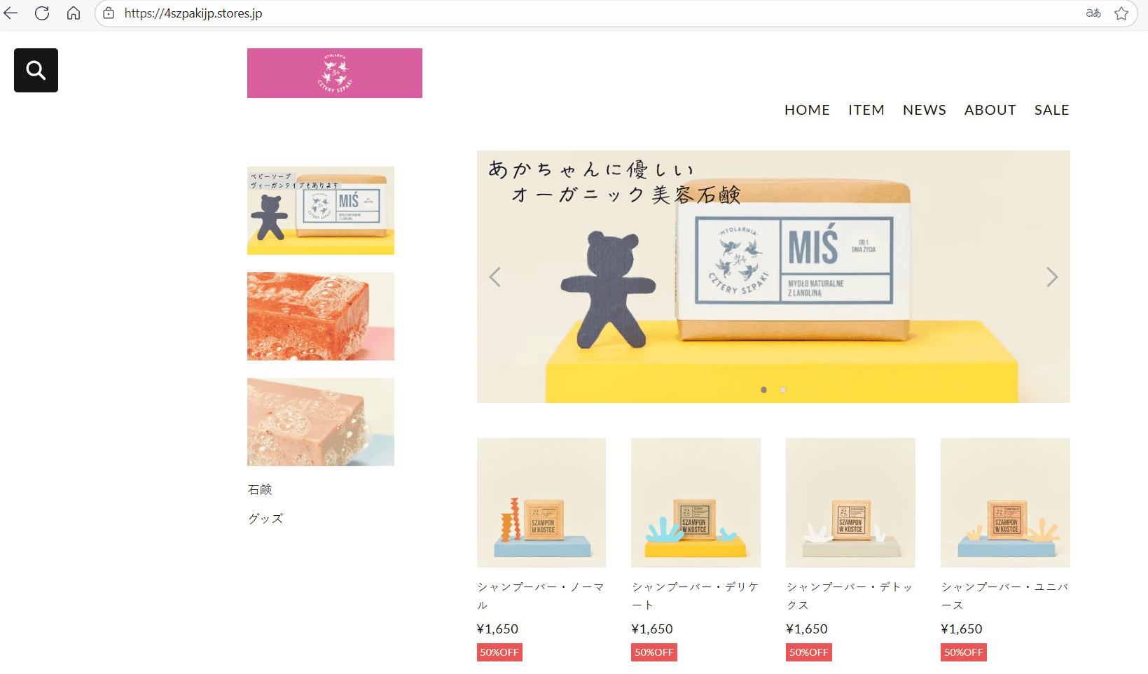Open the NEWS menu
This screenshot has width=1148, height=674.
pyautogui.click(x=925, y=110)
